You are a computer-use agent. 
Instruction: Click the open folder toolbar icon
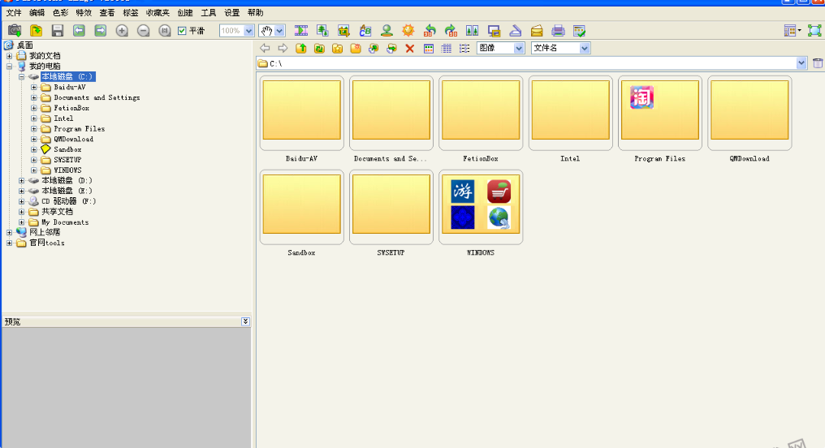point(37,31)
